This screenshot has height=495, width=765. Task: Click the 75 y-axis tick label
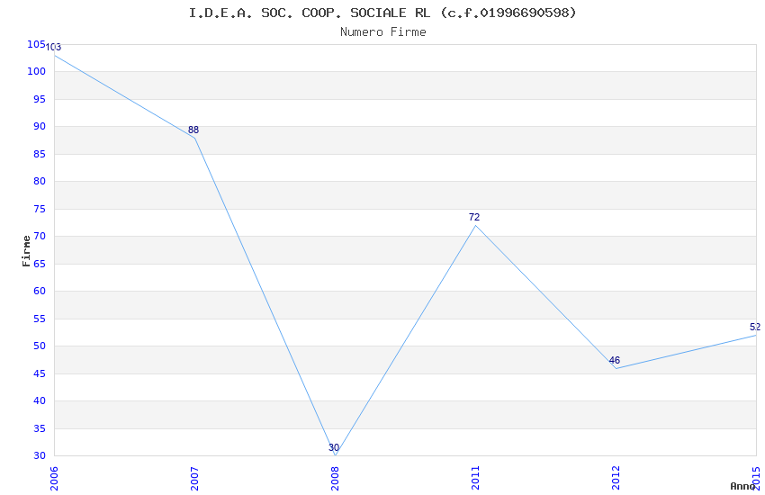[x=40, y=209]
